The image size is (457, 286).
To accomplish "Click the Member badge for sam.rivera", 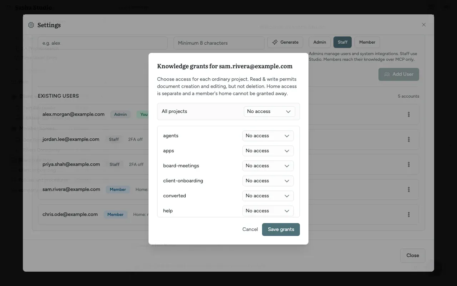I will pos(118,189).
